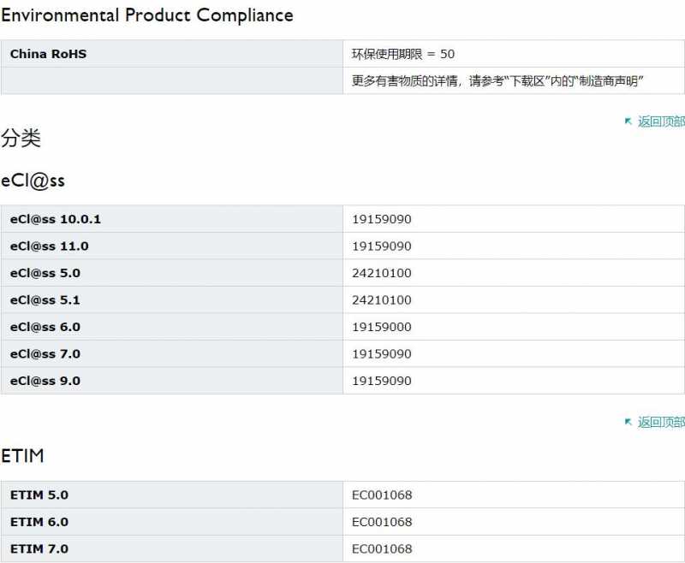Click the arrow icon beside lower 返回顶部
This screenshot has height=563, width=685.
tap(628, 422)
